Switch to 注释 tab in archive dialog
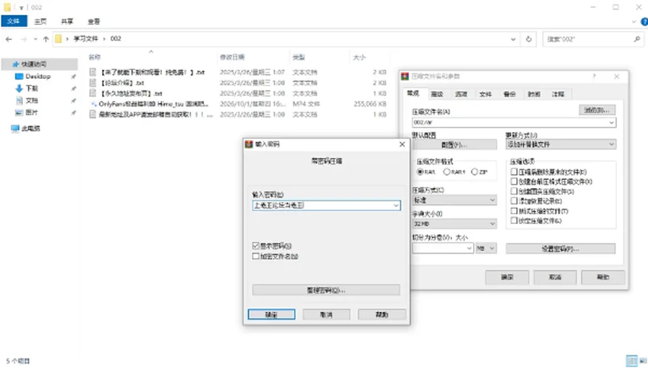648x368 pixels. [x=558, y=94]
